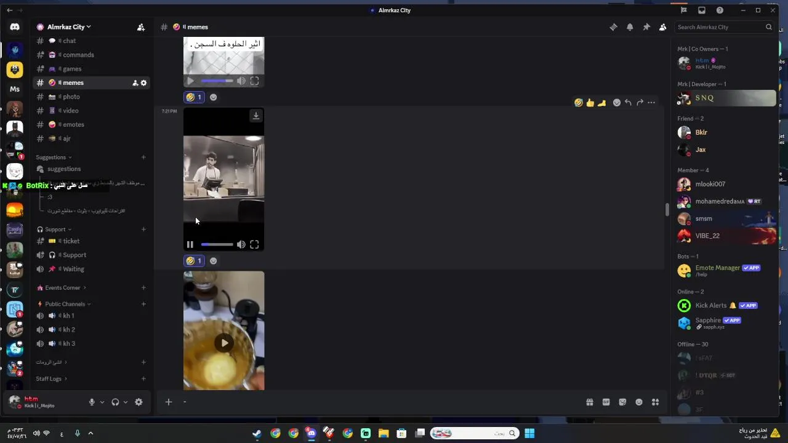Open the Threads icon in channel header
788x443 pixels.
coord(613,27)
